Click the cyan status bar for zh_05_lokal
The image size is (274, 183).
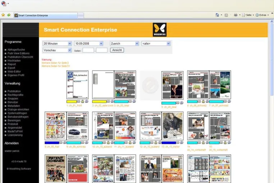tap(169, 103)
